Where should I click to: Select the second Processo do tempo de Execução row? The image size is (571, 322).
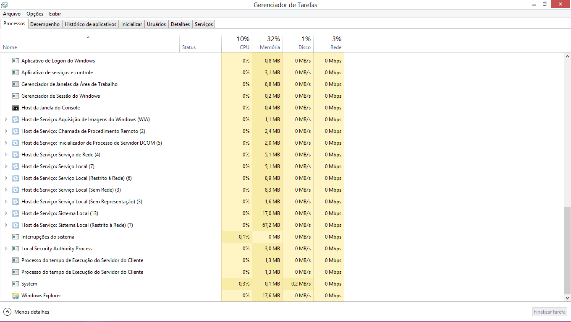click(x=172, y=272)
